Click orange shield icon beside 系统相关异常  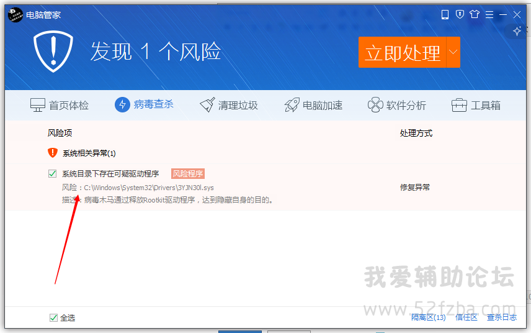pyautogui.click(x=53, y=153)
